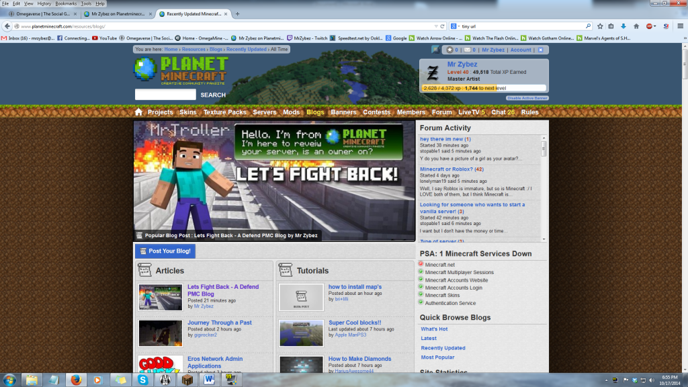
Task: Click the YouTube bookmark
Action: (104, 38)
